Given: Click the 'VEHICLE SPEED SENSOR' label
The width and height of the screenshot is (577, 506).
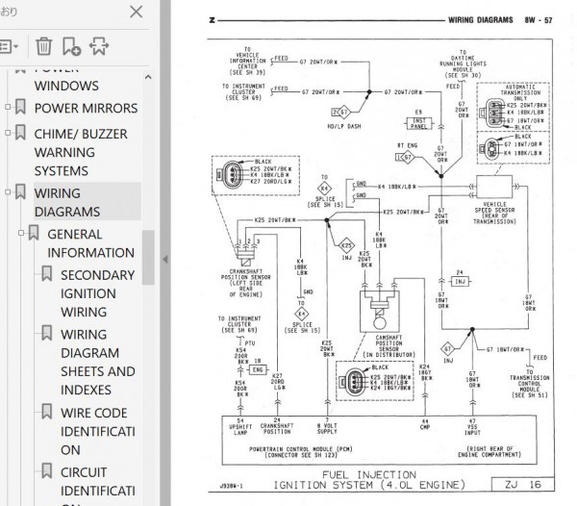Looking at the screenshot, I should (494, 213).
